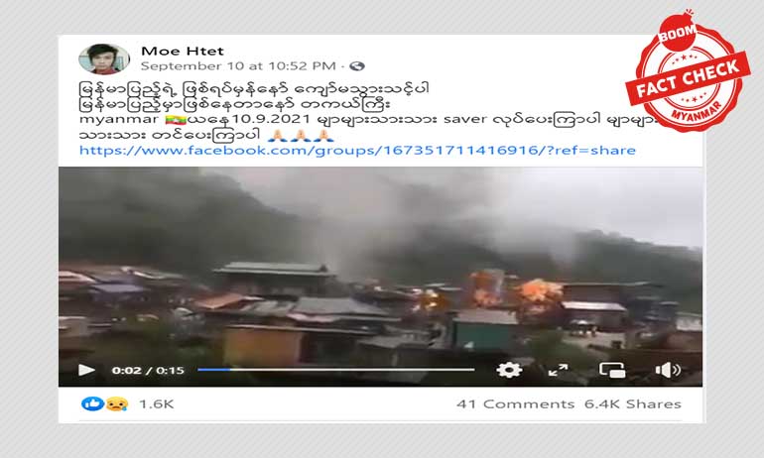This screenshot has height=458, width=764.
Task: Seek within the video progress bar
Action: [335, 370]
